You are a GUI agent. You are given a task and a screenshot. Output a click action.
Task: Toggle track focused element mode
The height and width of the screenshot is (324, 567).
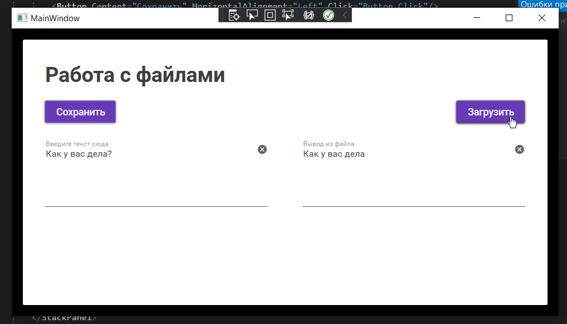click(288, 15)
